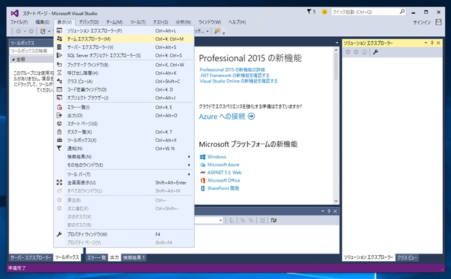The width and height of the screenshot is (451, 279).
Task: Click the Code Definition Window icon
Action: coord(59,90)
